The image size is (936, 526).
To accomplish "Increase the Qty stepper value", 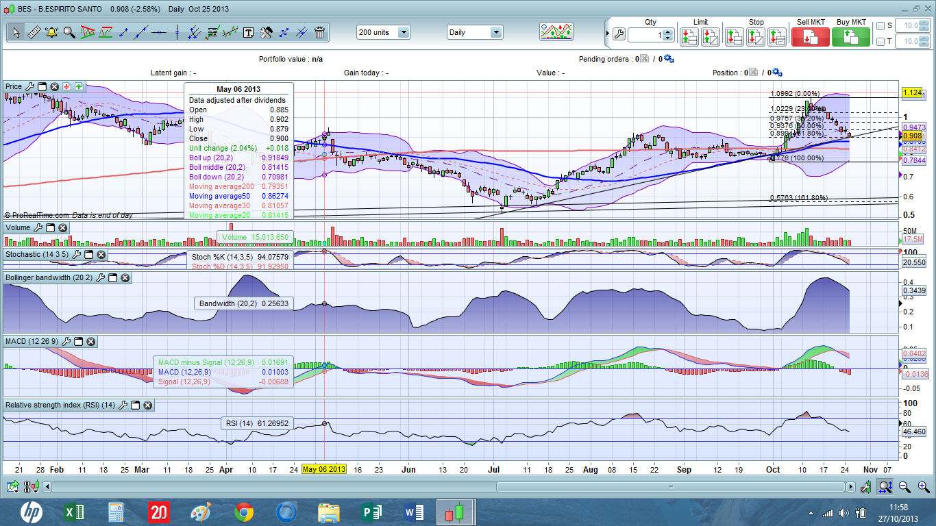I will 668,32.
